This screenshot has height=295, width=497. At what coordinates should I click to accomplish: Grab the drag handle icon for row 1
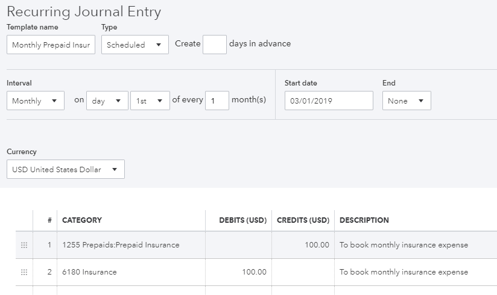pos(24,245)
